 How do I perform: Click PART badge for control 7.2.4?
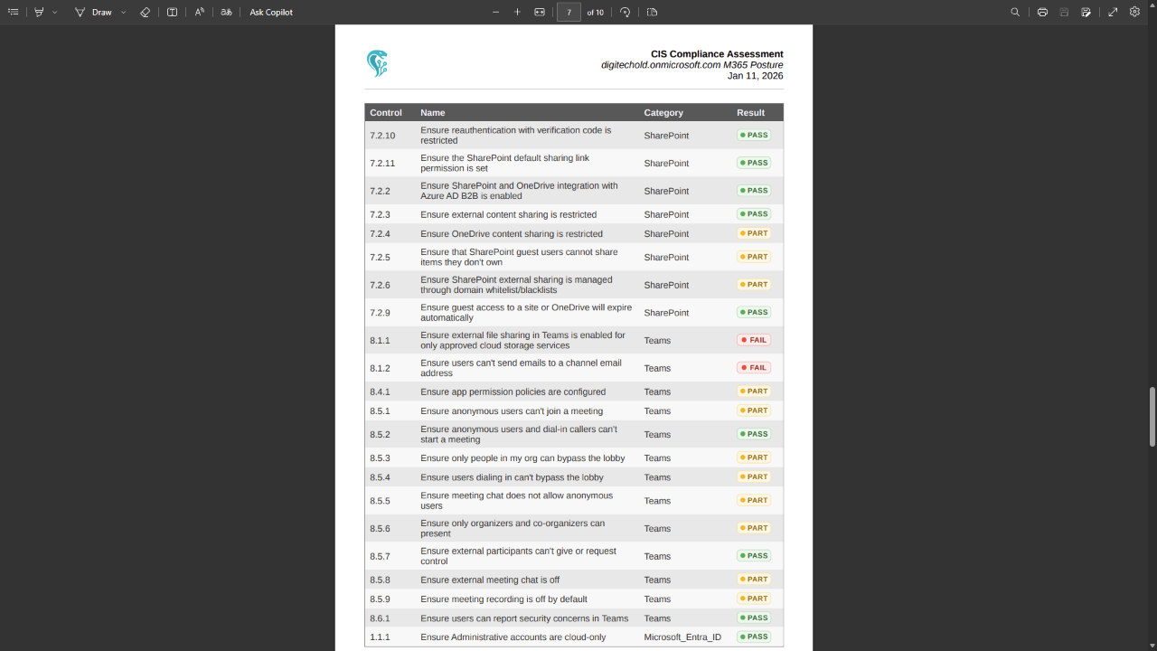point(754,233)
